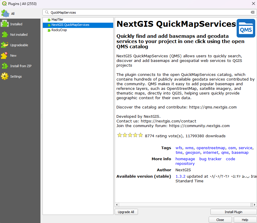The height and width of the screenshot is (223, 257).
Task: Switch to the Installed tab
Action: (x=20, y=24)
